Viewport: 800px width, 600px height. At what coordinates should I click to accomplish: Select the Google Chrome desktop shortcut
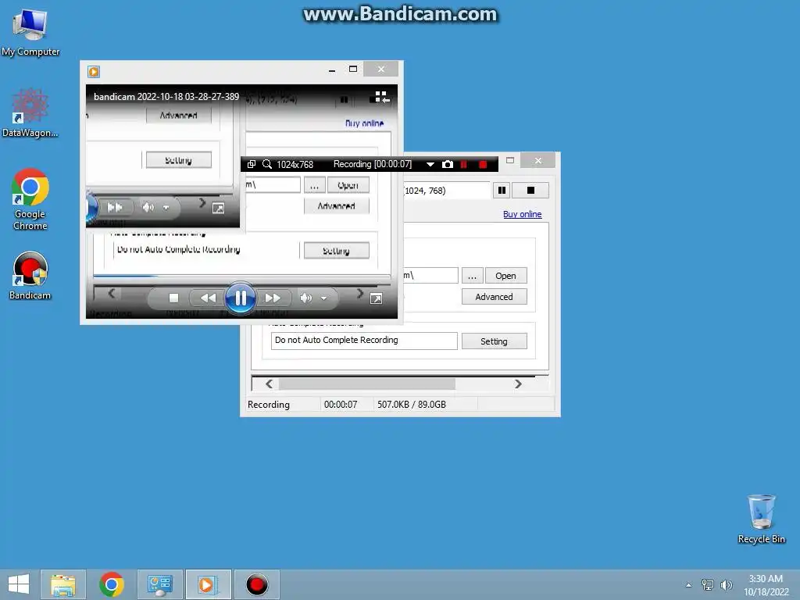pyautogui.click(x=30, y=199)
